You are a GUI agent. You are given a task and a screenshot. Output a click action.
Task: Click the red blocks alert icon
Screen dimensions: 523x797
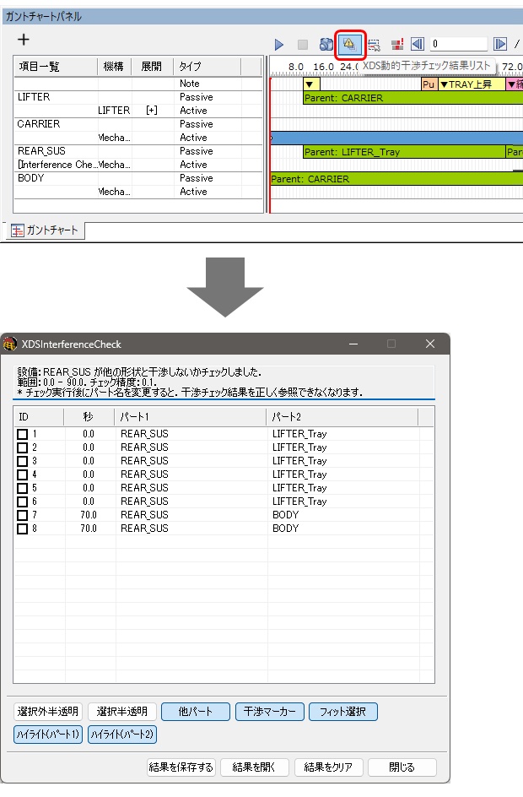click(x=397, y=45)
